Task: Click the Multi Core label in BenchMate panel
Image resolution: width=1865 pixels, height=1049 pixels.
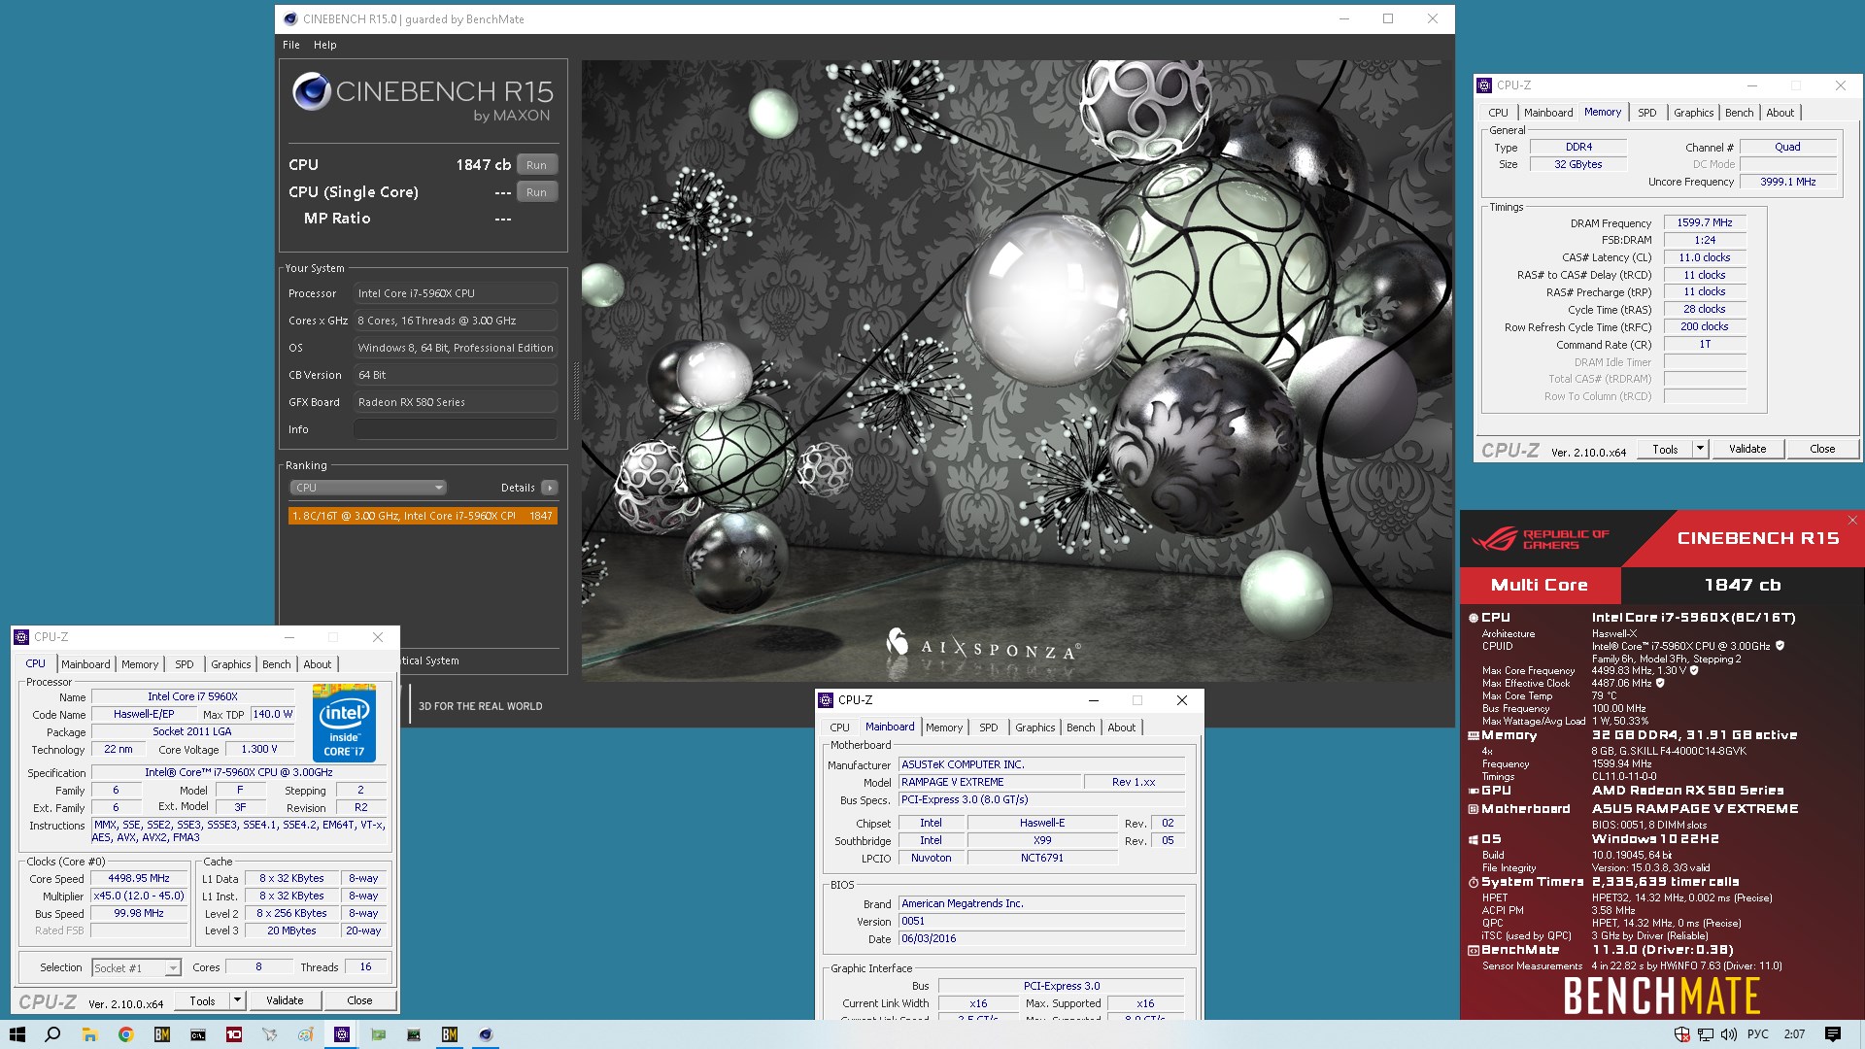Action: [1540, 585]
